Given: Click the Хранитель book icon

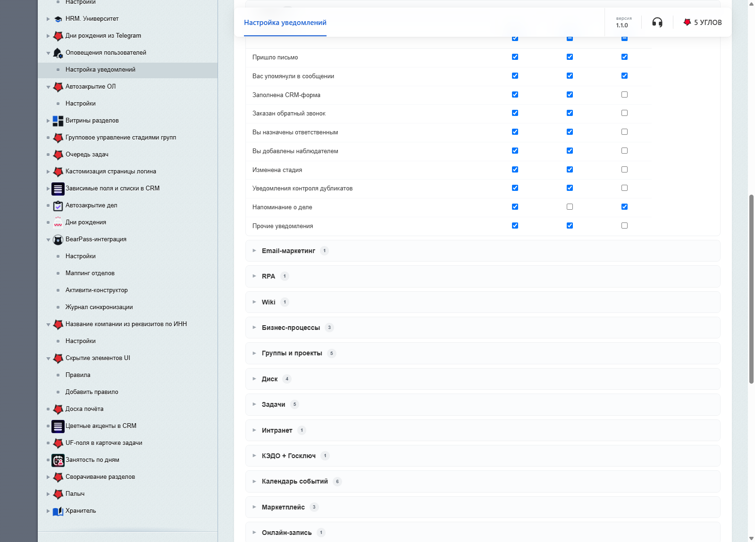Looking at the screenshot, I should [x=58, y=511].
